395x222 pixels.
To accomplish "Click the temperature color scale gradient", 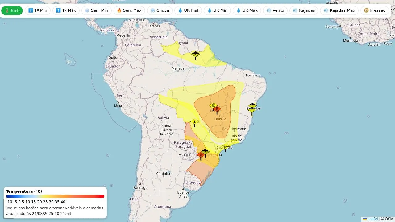I will point(55,196).
